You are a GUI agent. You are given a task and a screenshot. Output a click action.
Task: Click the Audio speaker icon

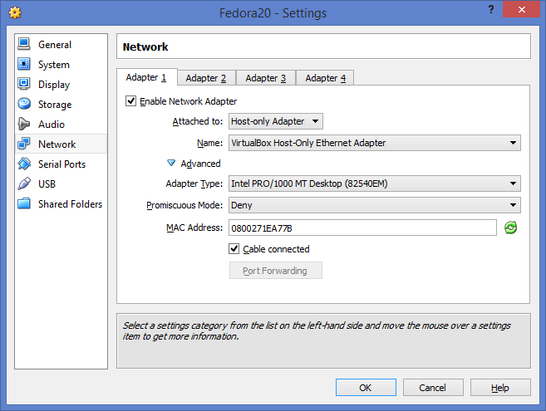click(24, 124)
